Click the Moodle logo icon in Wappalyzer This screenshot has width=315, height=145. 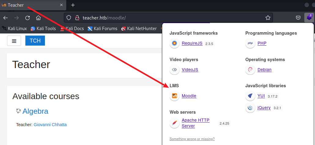point(174,96)
